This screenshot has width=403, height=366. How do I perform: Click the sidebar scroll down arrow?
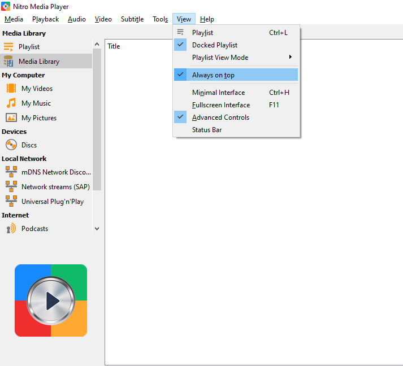pos(97,229)
